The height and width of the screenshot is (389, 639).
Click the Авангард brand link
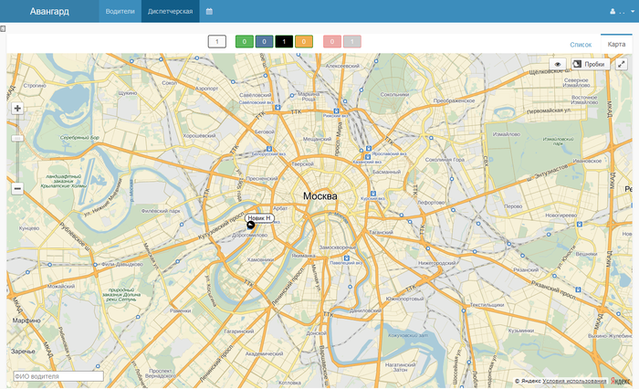(x=49, y=11)
